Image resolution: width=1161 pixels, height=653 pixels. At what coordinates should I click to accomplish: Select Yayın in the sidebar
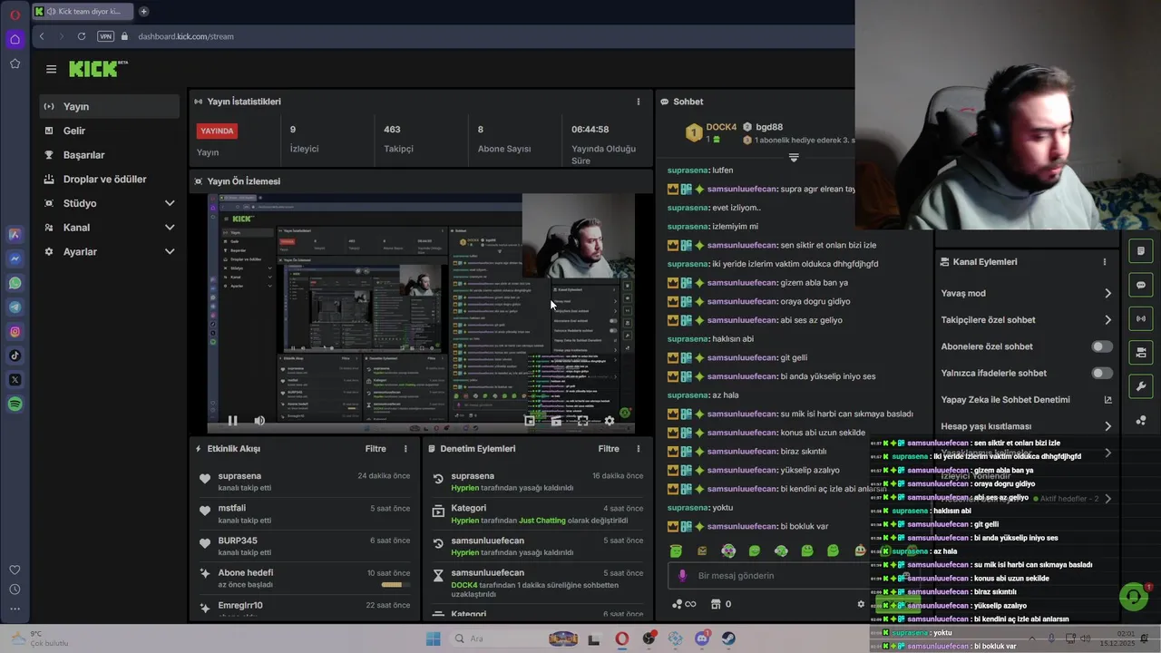click(109, 106)
